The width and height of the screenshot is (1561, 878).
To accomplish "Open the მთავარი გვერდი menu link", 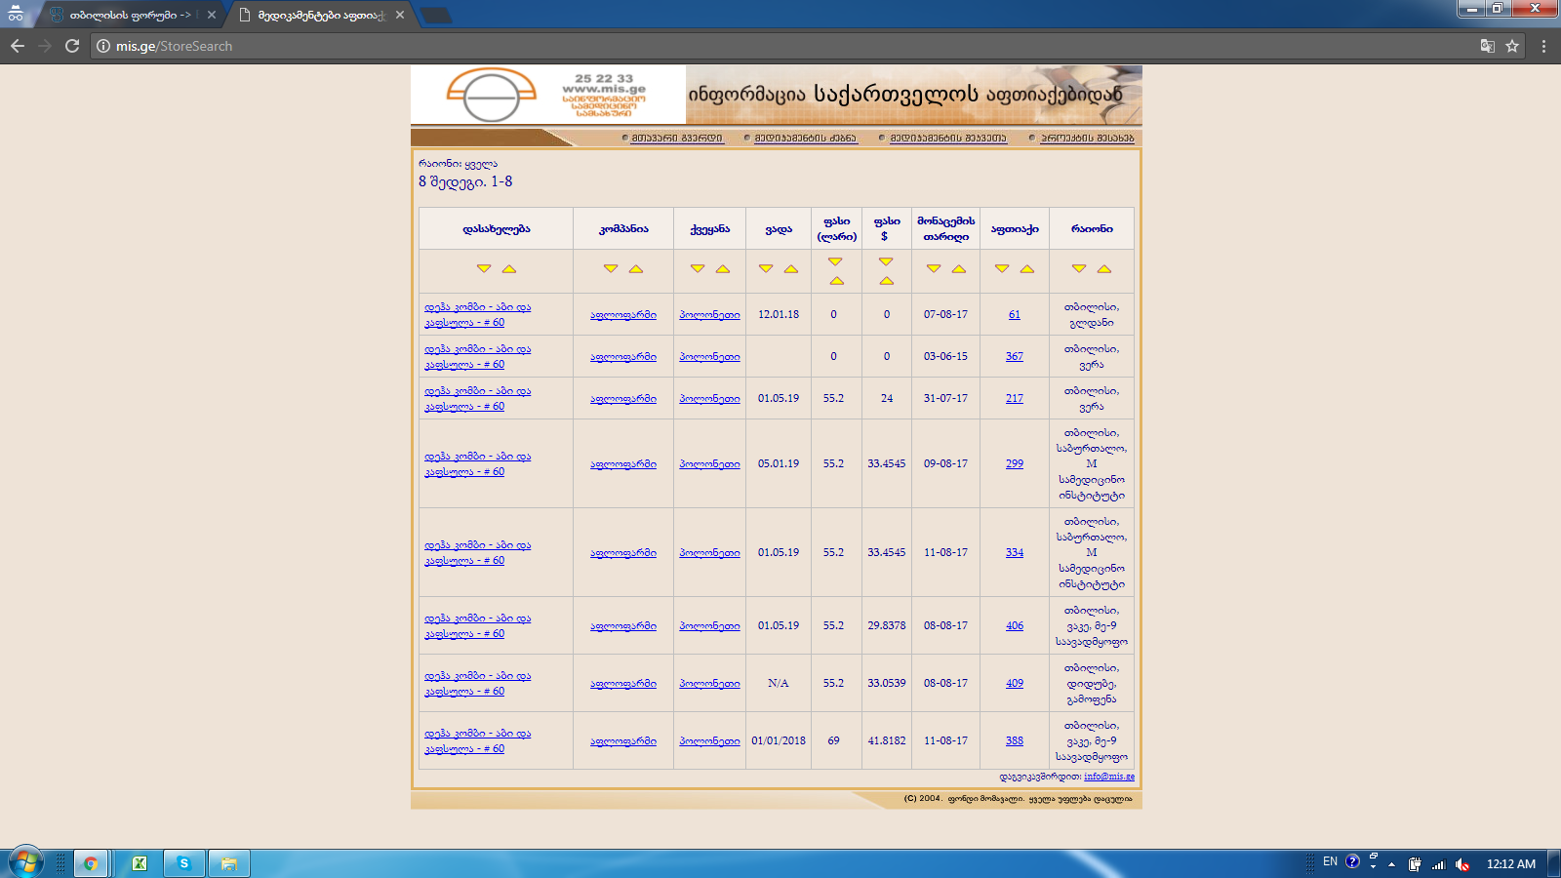I will point(677,139).
